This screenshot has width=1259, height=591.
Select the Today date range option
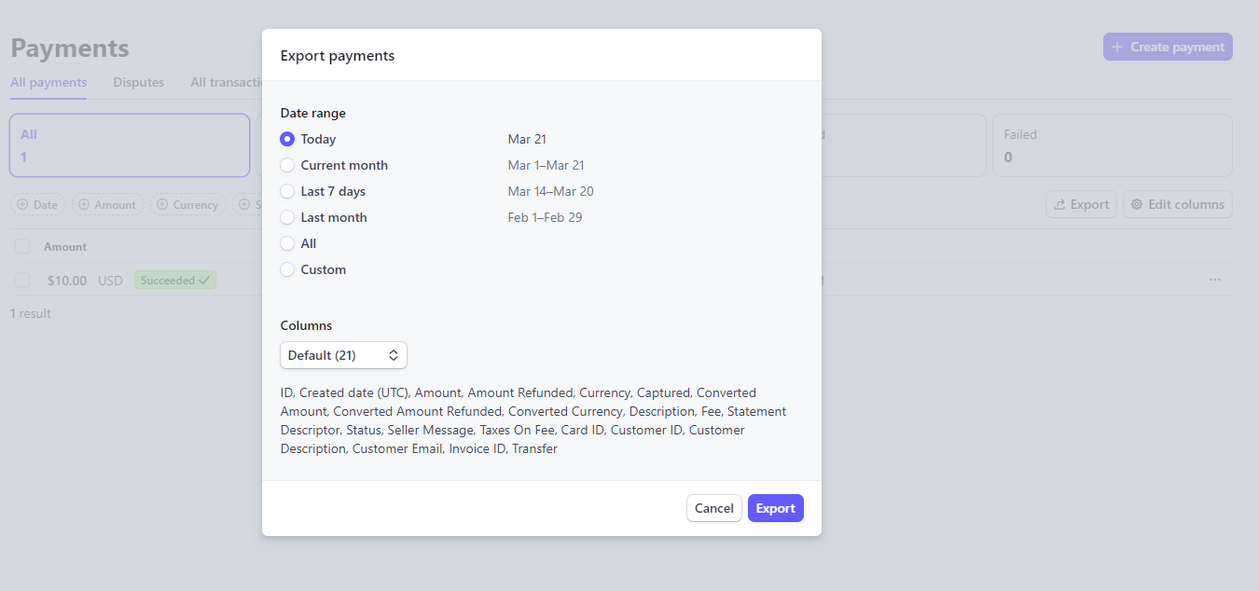(287, 139)
